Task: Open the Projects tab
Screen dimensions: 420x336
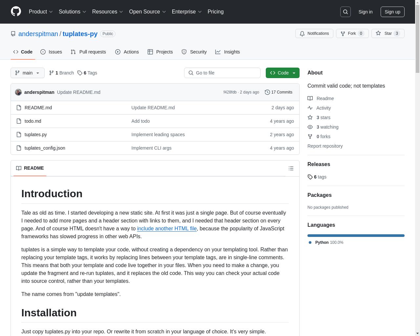Action: pyautogui.click(x=160, y=52)
